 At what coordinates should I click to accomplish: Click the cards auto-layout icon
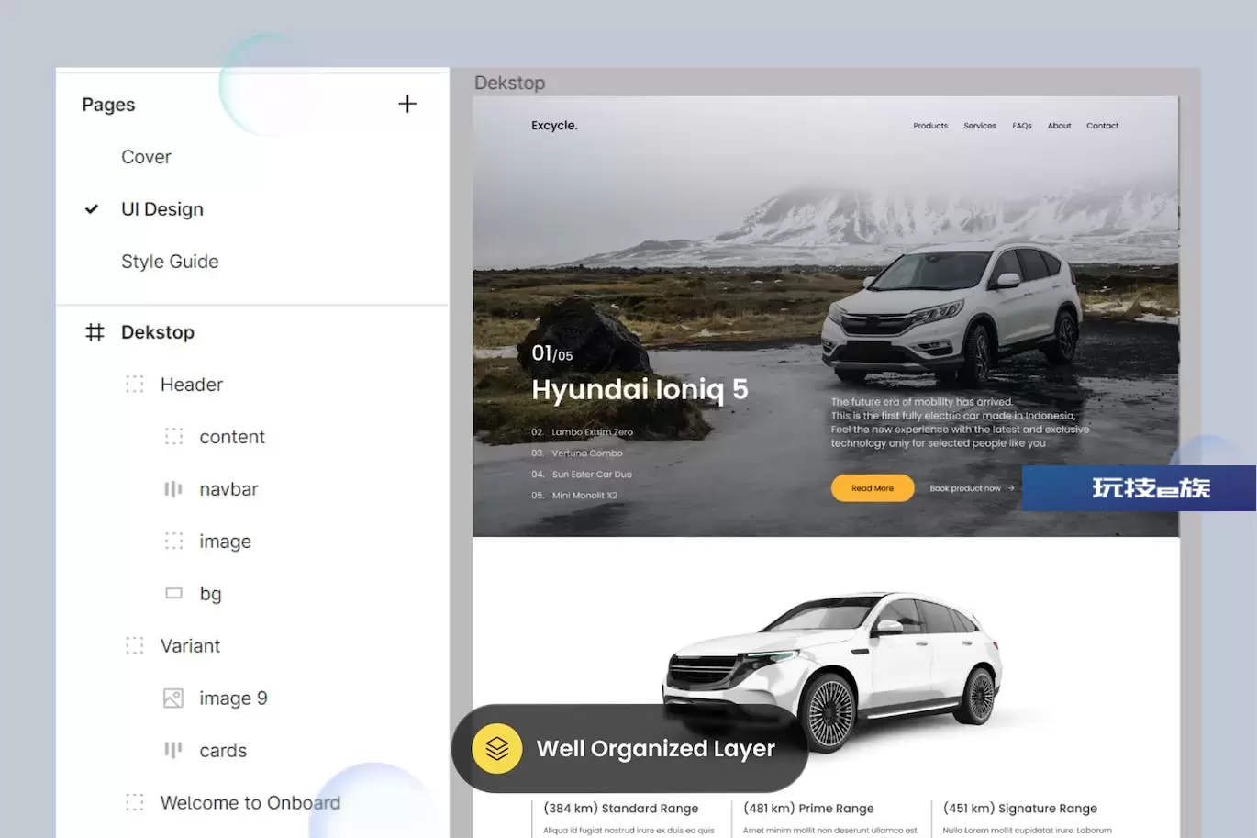[x=173, y=751]
